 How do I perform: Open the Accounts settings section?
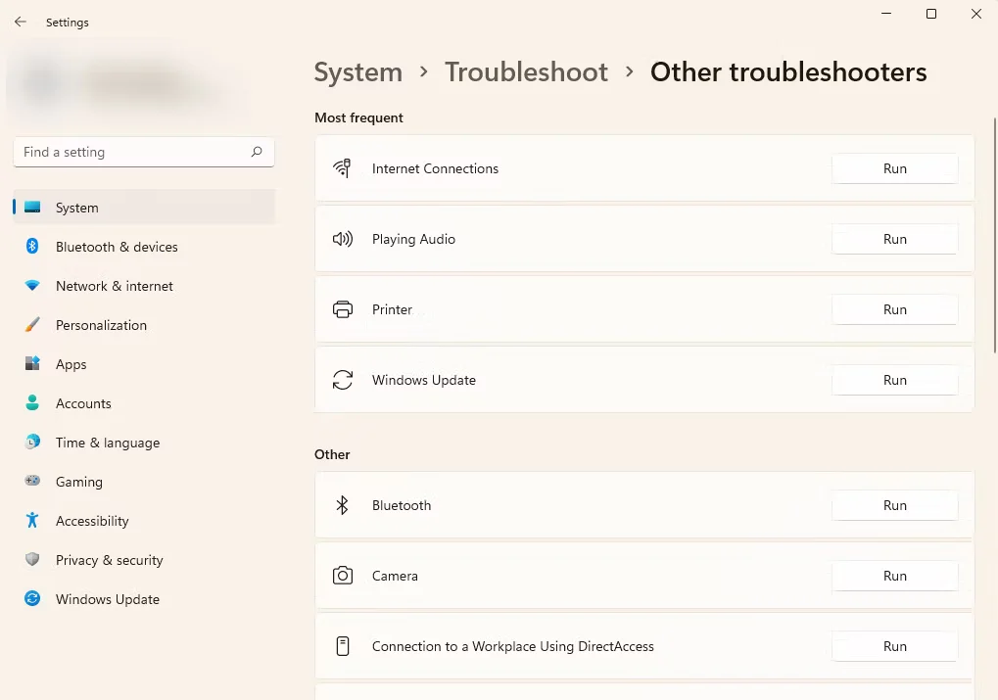pos(83,403)
